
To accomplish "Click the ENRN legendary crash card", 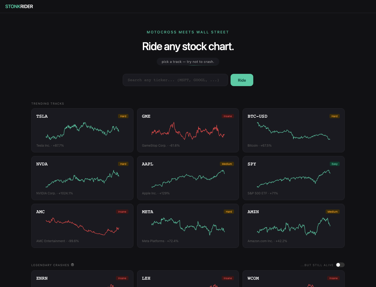I will (82, 279).
